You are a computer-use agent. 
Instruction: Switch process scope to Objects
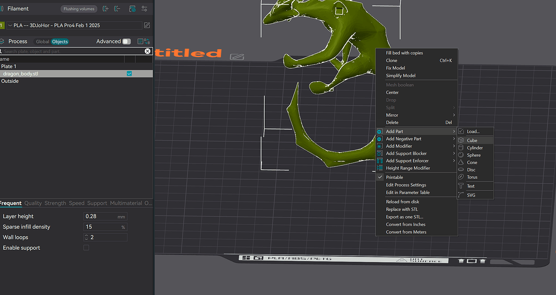(60, 41)
